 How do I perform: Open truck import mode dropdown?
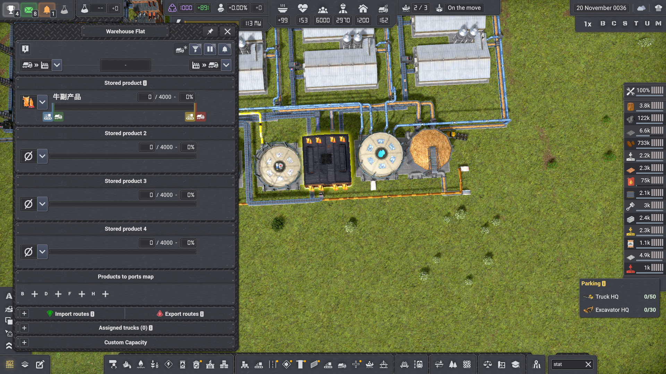click(x=57, y=65)
